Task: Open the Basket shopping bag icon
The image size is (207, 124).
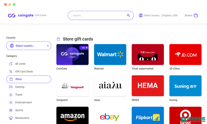Action: click(196, 16)
